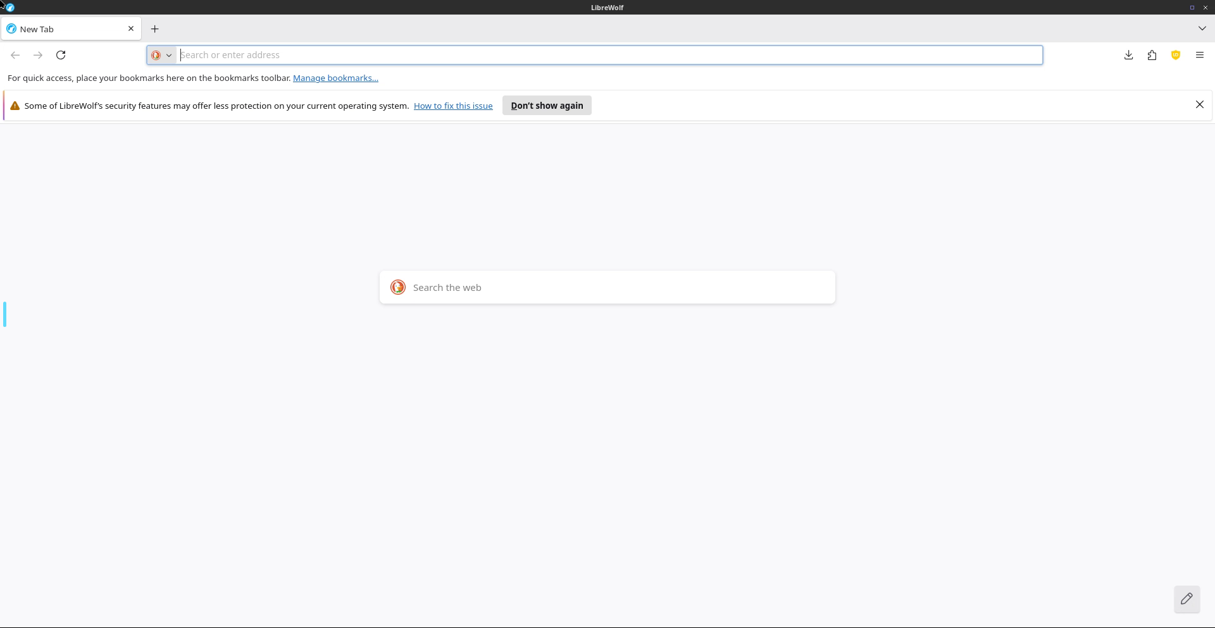Go forward one page

click(38, 55)
